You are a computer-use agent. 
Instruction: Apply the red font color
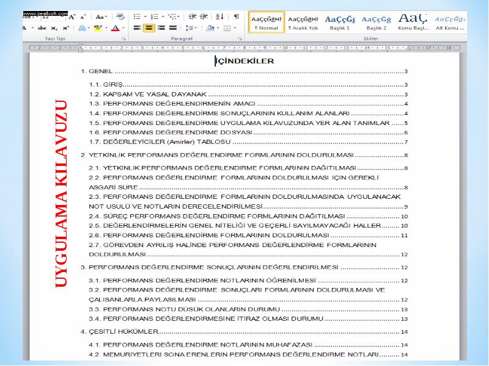(x=116, y=28)
